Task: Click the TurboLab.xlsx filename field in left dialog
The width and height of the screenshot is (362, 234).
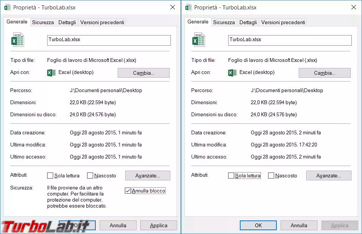Action: tap(109, 40)
